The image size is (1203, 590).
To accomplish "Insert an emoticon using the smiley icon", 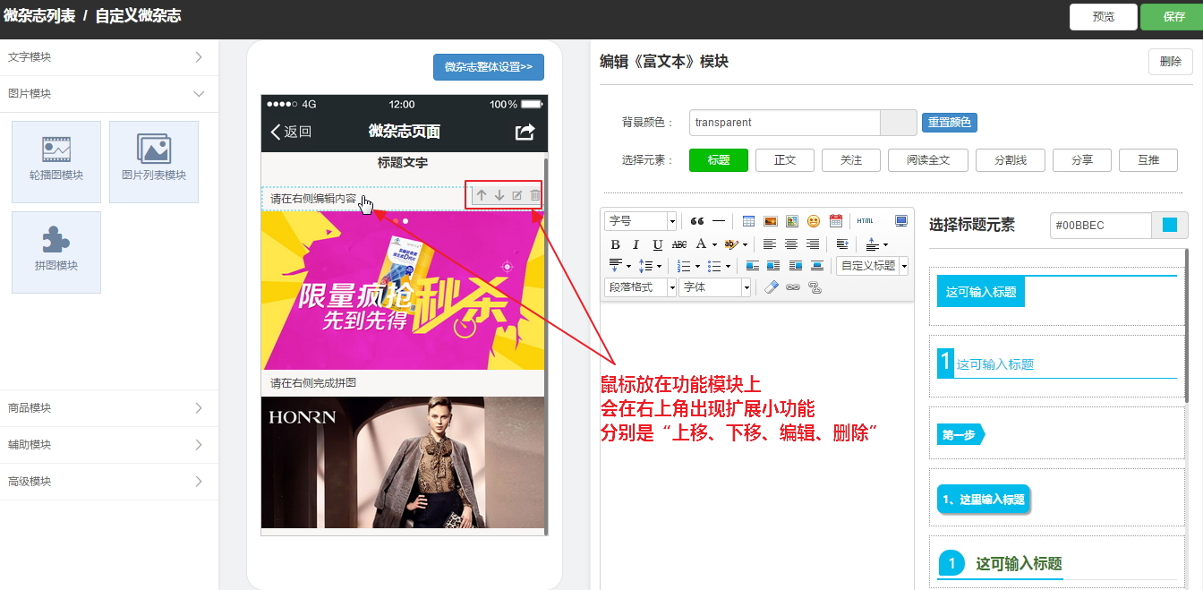I will click(814, 221).
